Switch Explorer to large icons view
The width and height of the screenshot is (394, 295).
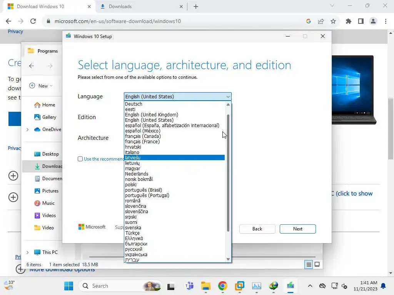click(x=317, y=264)
